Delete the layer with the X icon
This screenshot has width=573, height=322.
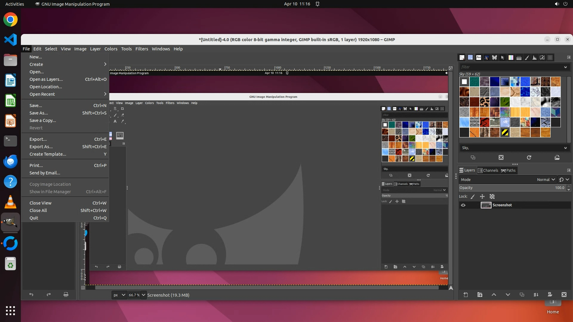click(x=564, y=295)
